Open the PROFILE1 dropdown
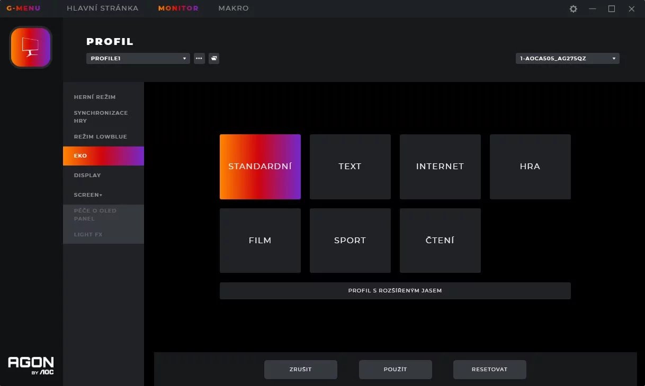Viewport: 645px width, 386px height. tap(138, 58)
